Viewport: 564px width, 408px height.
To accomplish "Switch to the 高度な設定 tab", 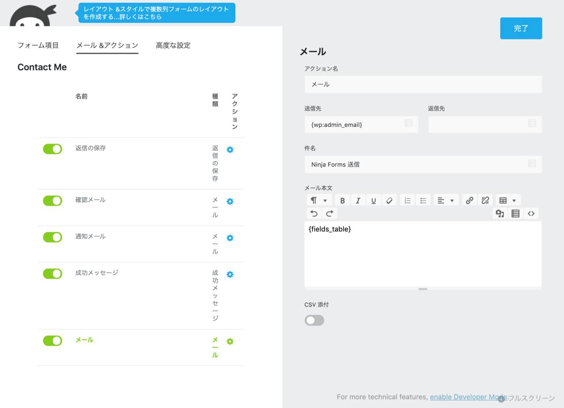I will click(173, 45).
